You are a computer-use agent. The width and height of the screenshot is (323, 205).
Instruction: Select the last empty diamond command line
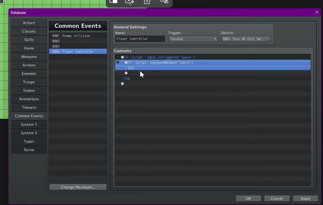coord(122,84)
